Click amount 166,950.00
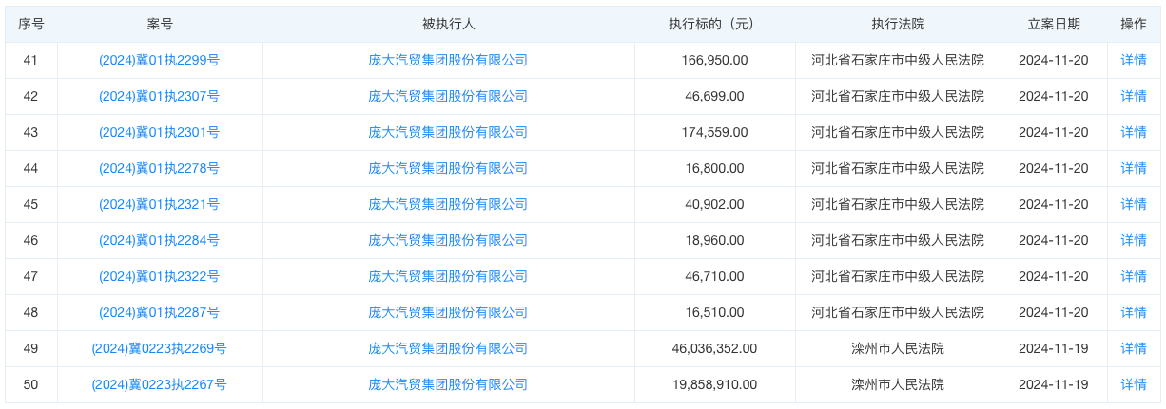 [x=714, y=60]
